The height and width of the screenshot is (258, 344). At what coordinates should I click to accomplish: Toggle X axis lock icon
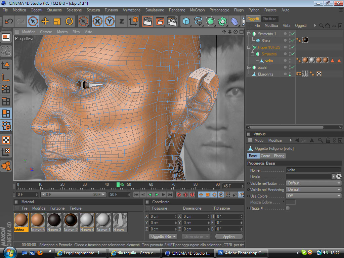[x=97, y=21]
